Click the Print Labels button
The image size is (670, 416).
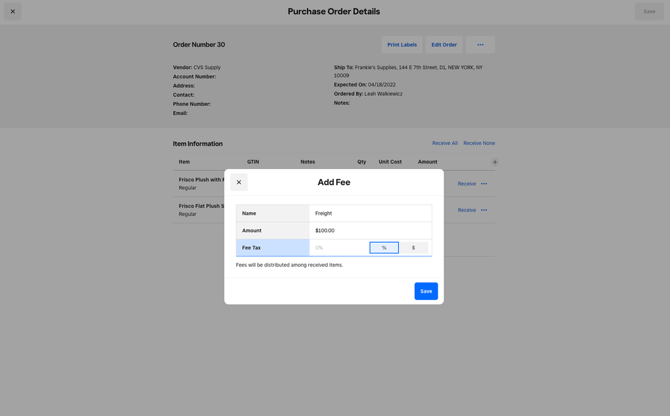click(402, 45)
